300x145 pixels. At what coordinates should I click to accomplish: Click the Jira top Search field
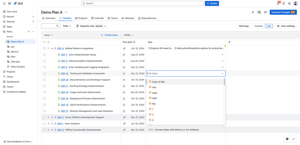coord(143,4)
